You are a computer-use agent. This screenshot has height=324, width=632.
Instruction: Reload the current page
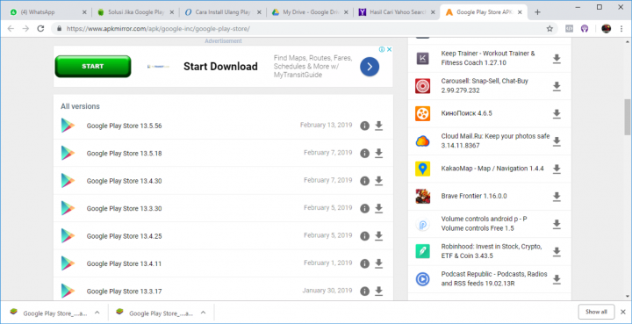pos(40,29)
